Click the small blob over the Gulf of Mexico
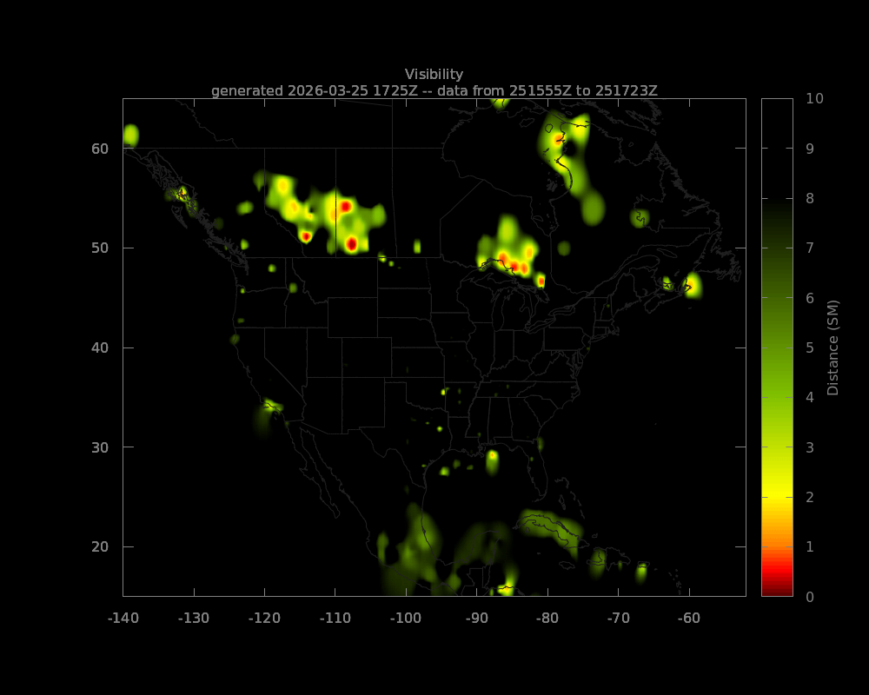The image size is (869, 695). pos(491,460)
